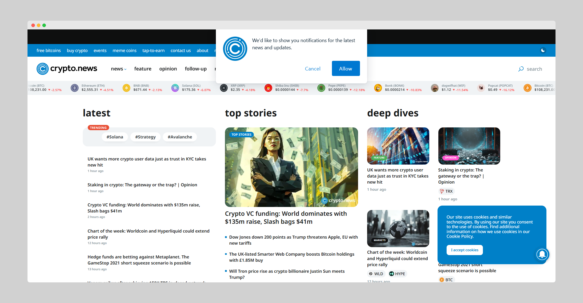Click the BNB ticker coin icon
The height and width of the screenshot is (303, 583).
click(x=127, y=88)
